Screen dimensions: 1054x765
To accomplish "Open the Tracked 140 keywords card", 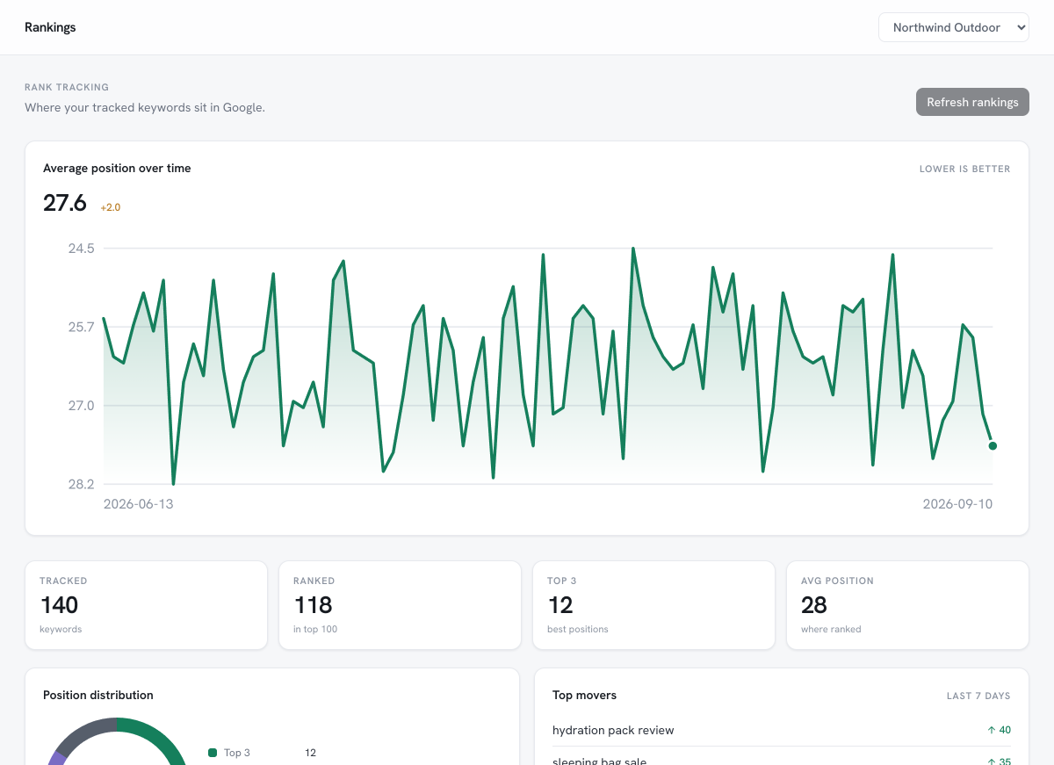I will [x=146, y=605].
